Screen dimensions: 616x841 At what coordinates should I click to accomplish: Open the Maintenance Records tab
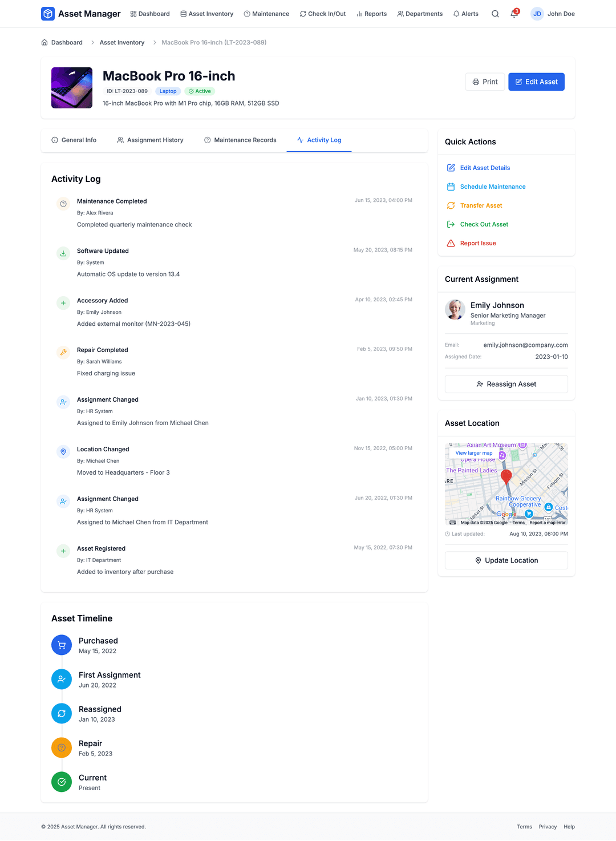pyautogui.click(x=240, y=140)
